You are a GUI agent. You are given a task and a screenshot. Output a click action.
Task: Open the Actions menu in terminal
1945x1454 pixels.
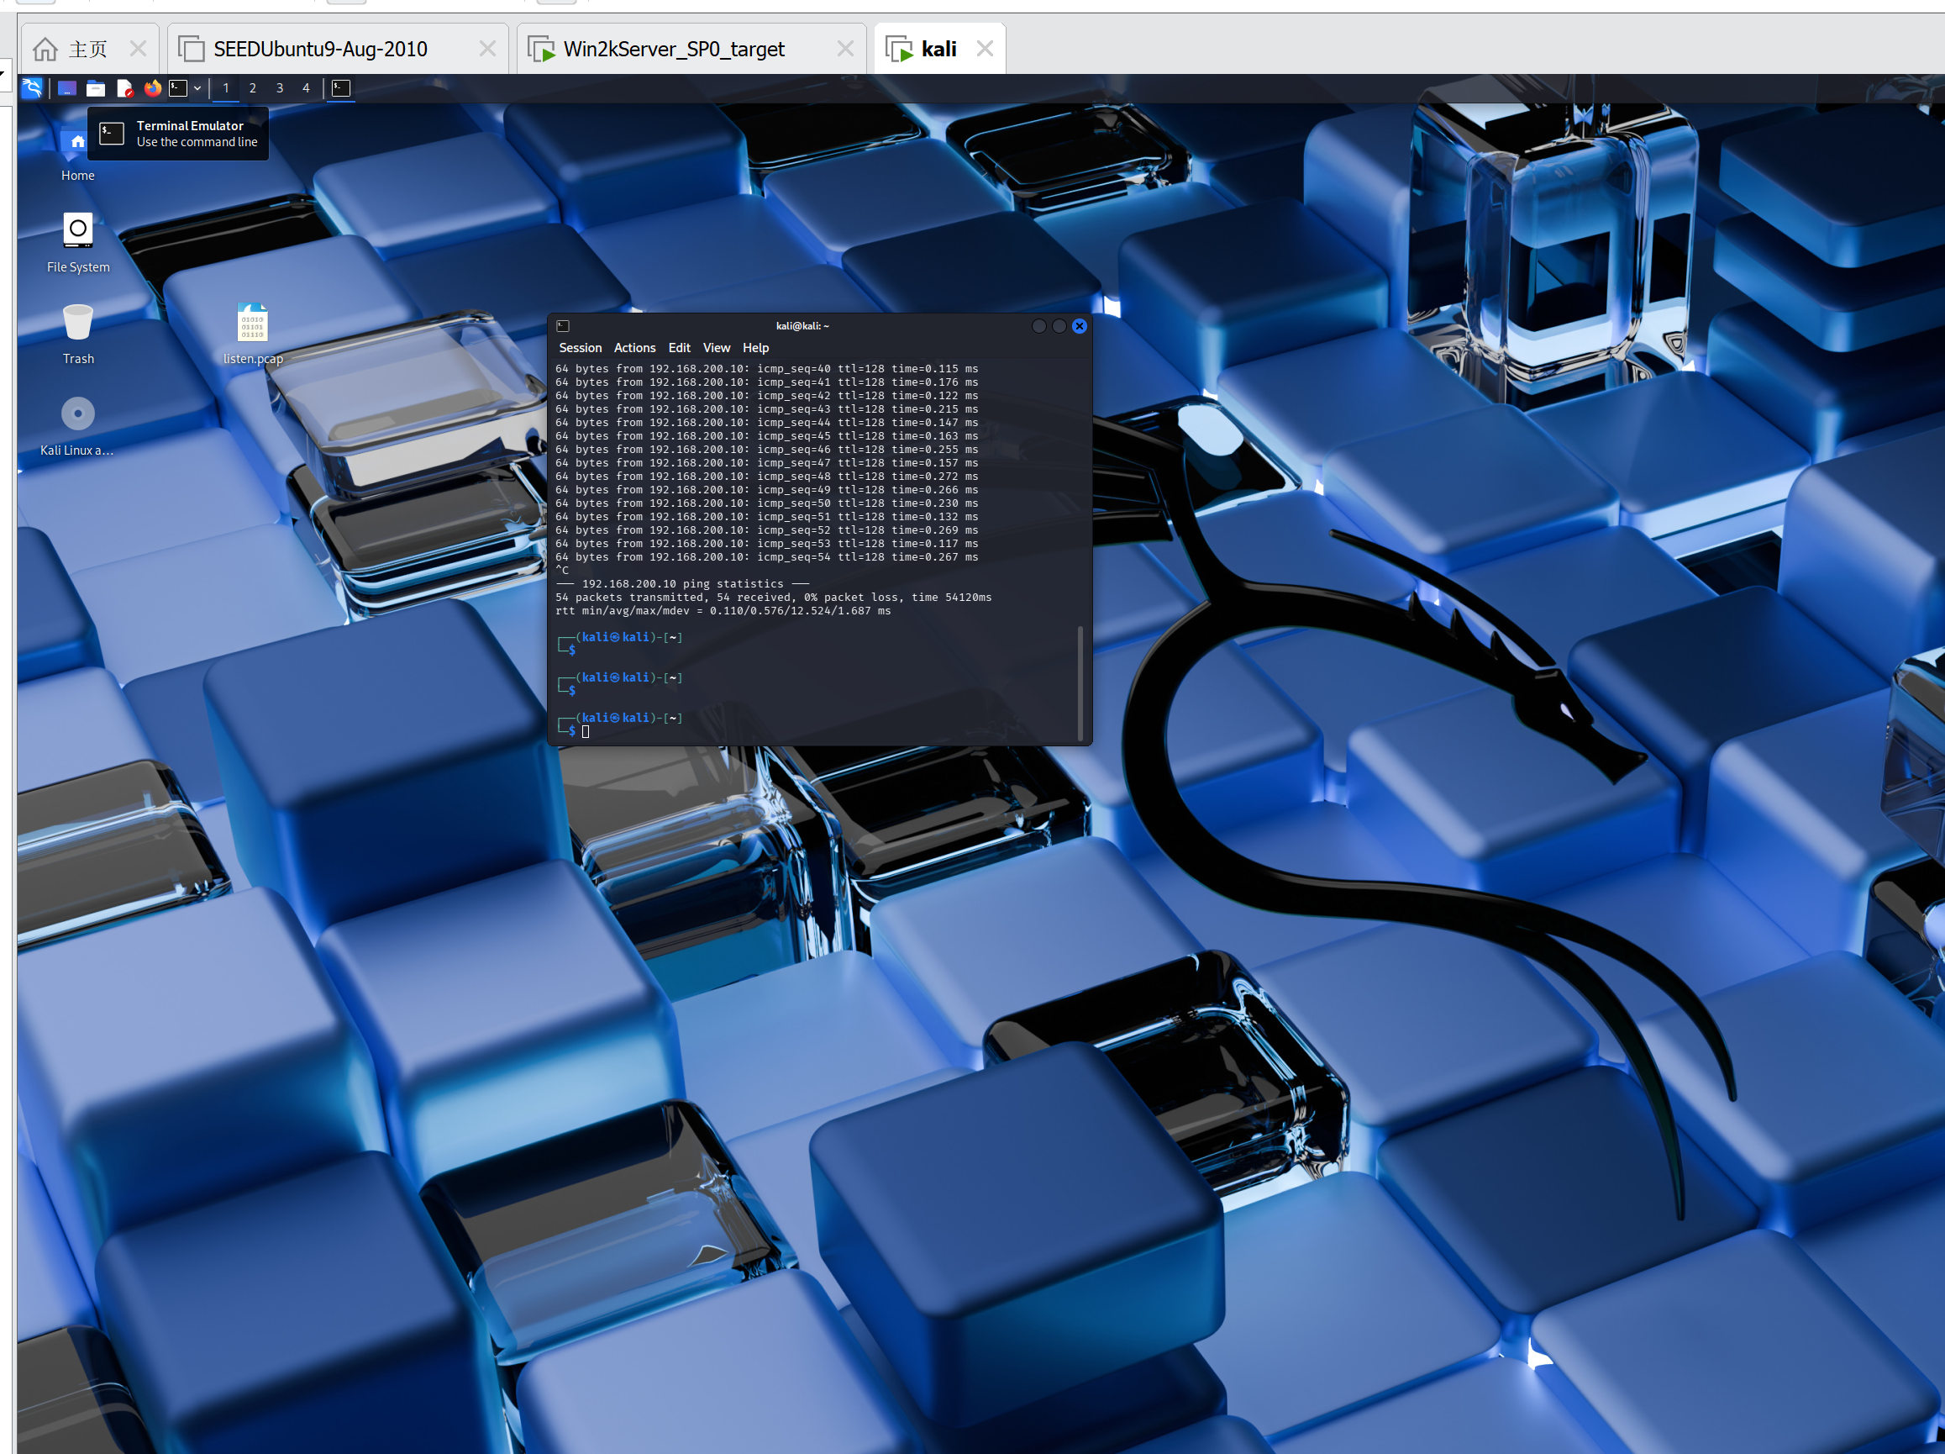(x=634, y=348)
